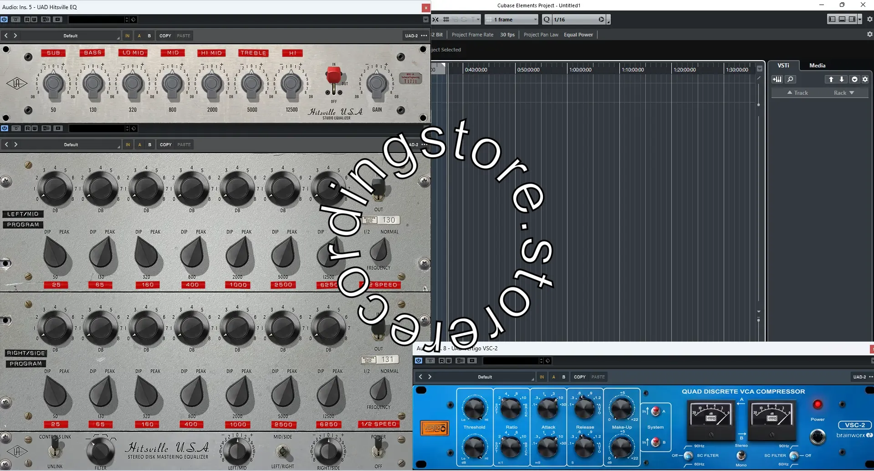Open '1 frame' grid type dropdown
874x471 pixels.
pos(511,19)
